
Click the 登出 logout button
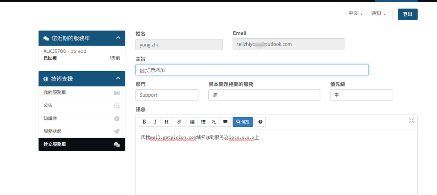pyautogui.click(x=407, y=14)
